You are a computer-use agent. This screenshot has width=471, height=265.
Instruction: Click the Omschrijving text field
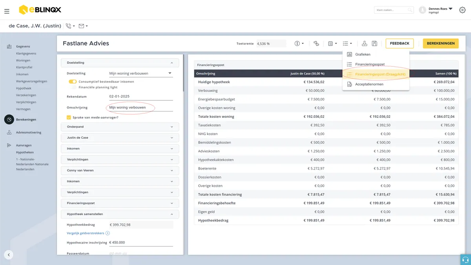[141, 108]
